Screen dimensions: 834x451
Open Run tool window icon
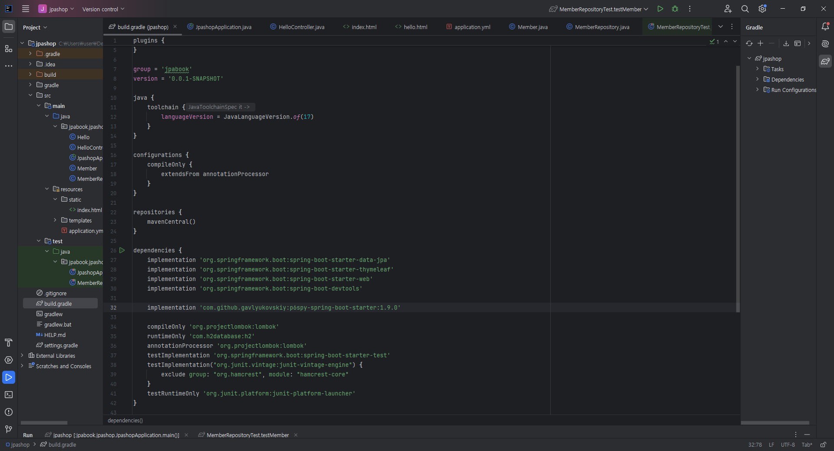pyautogui.click(x=9, y=377)
